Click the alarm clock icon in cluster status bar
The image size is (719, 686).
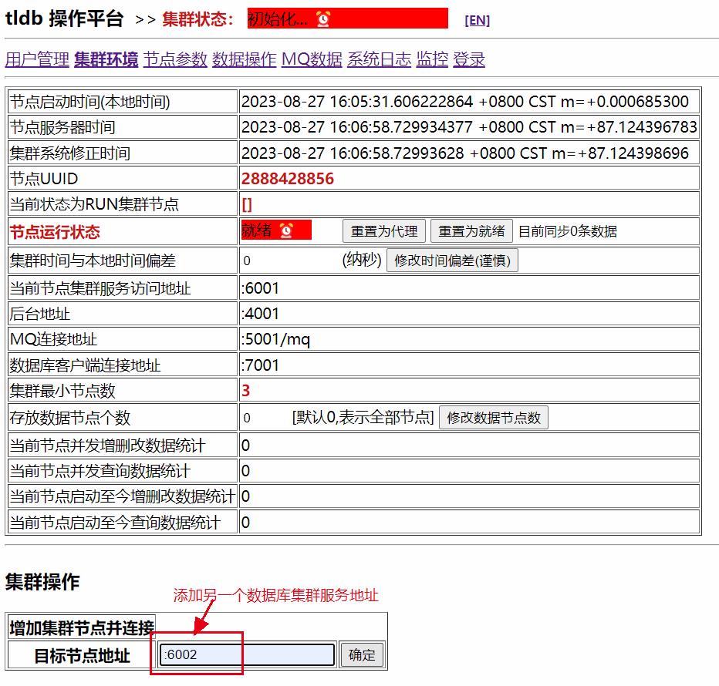click(322, 20)
